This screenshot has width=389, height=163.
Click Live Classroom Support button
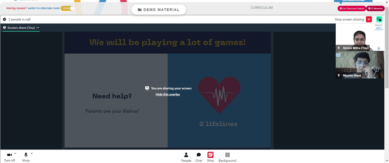[352, 9]
